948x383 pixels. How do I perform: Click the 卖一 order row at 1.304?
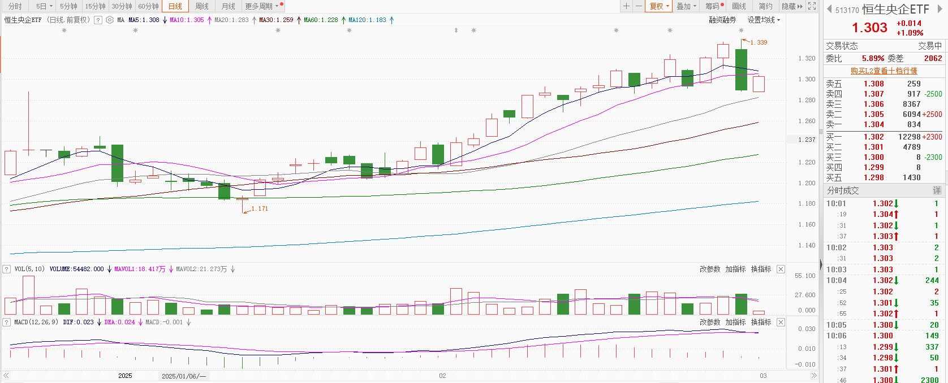(884, 124)
